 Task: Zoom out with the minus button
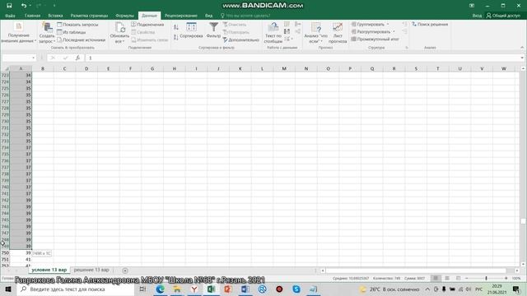[467, 278]
